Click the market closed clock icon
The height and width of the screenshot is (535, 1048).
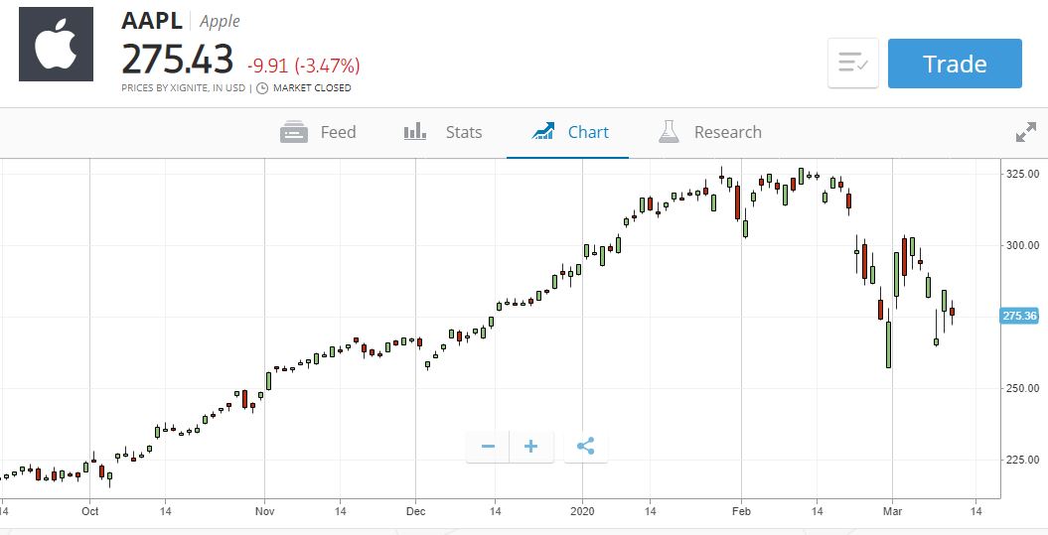262,88
